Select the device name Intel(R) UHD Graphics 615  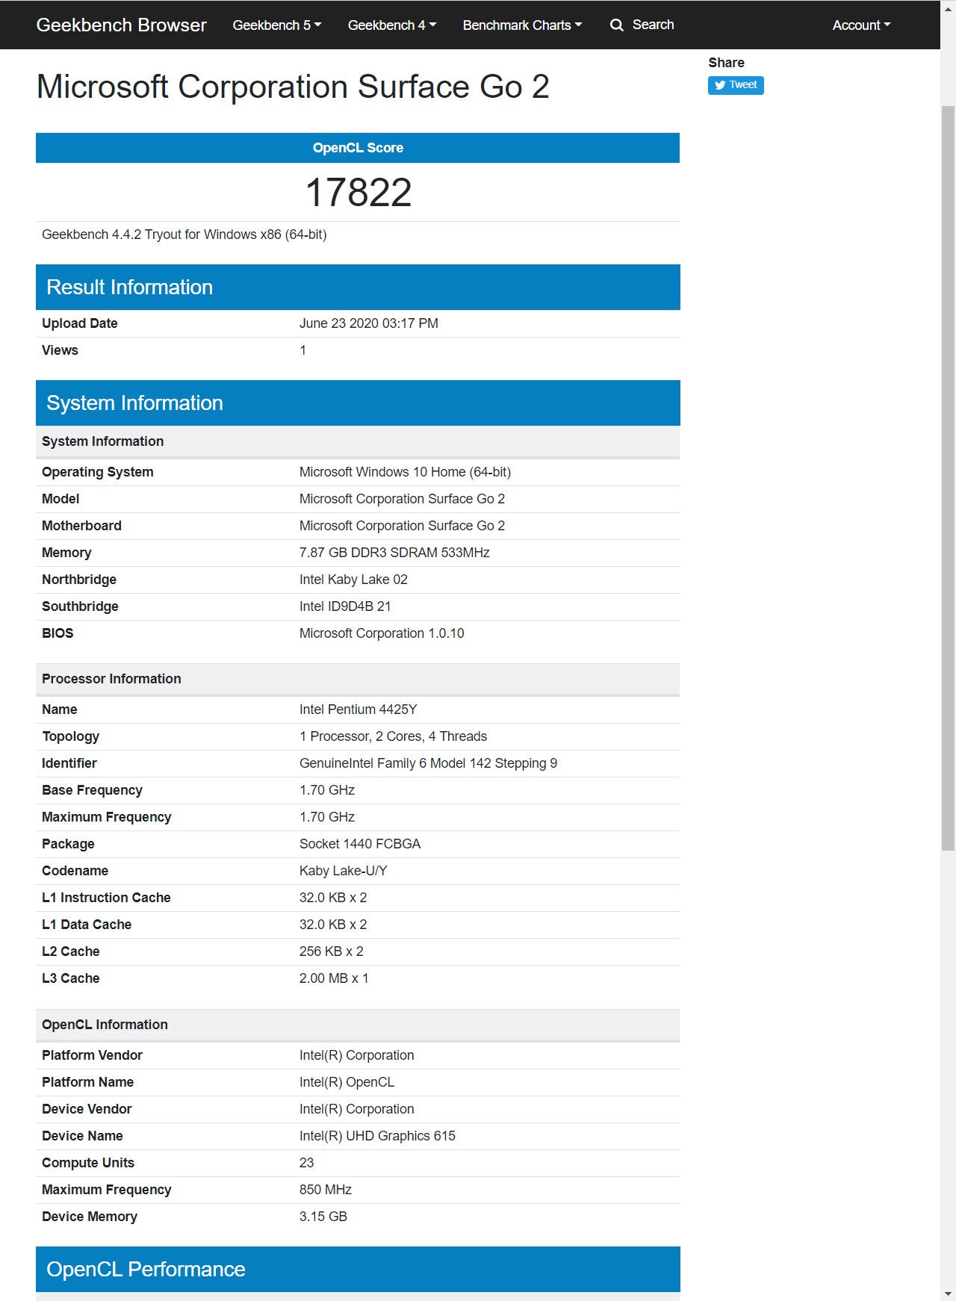tap(377, 1136)
